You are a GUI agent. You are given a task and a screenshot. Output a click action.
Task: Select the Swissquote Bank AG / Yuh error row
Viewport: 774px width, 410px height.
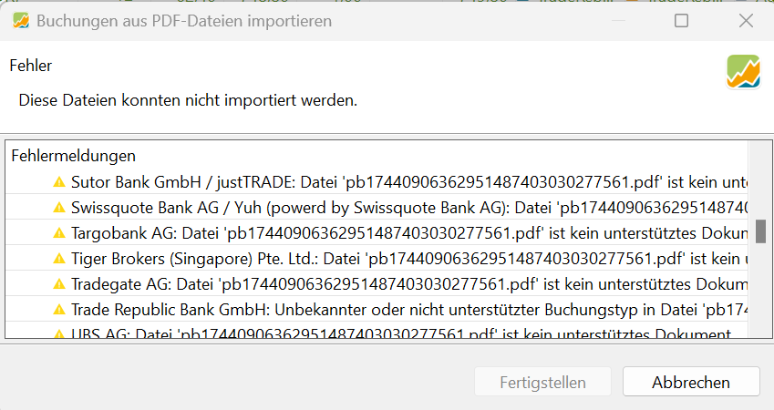pyautogui.click(x=377, y=208)
